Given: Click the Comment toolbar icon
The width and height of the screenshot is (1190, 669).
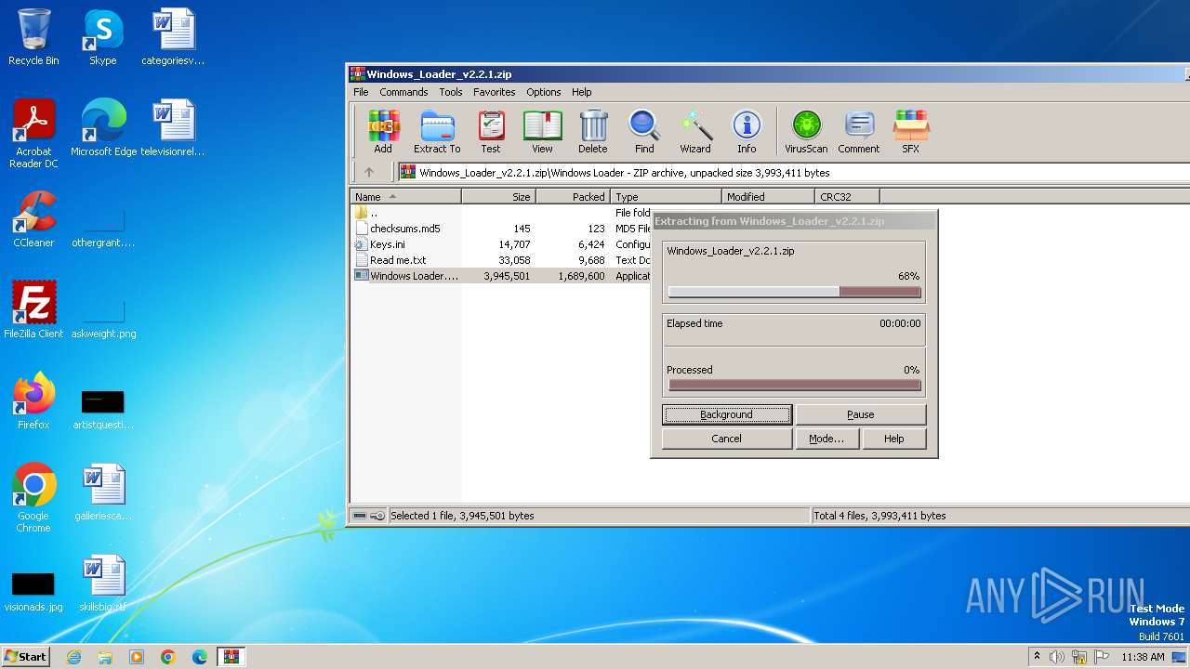Looking at the screenshot, I should [859, 131].
